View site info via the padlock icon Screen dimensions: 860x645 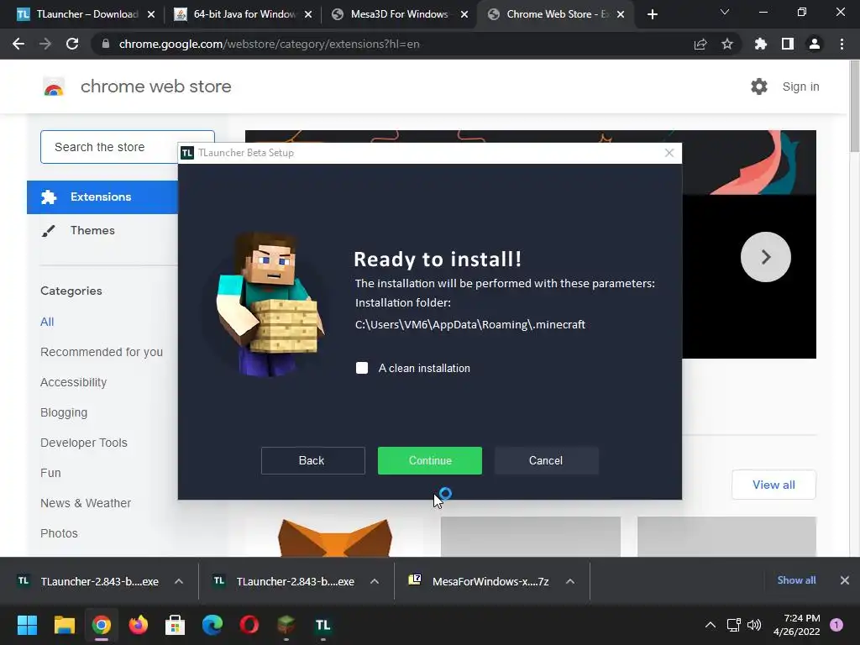(x=106, y=44)
